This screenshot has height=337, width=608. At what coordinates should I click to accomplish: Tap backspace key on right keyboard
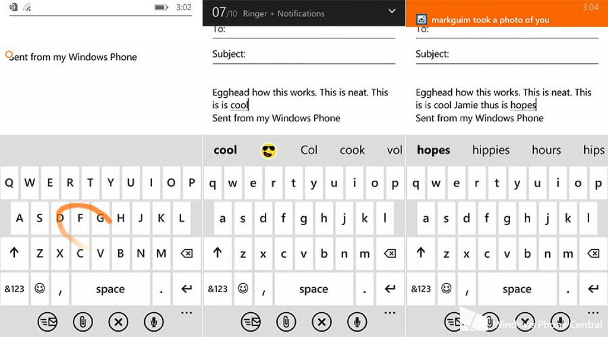[593, 253]
